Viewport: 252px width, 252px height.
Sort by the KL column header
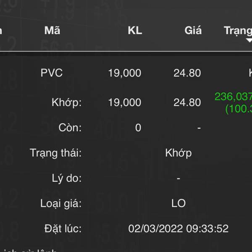coord(135,30)
